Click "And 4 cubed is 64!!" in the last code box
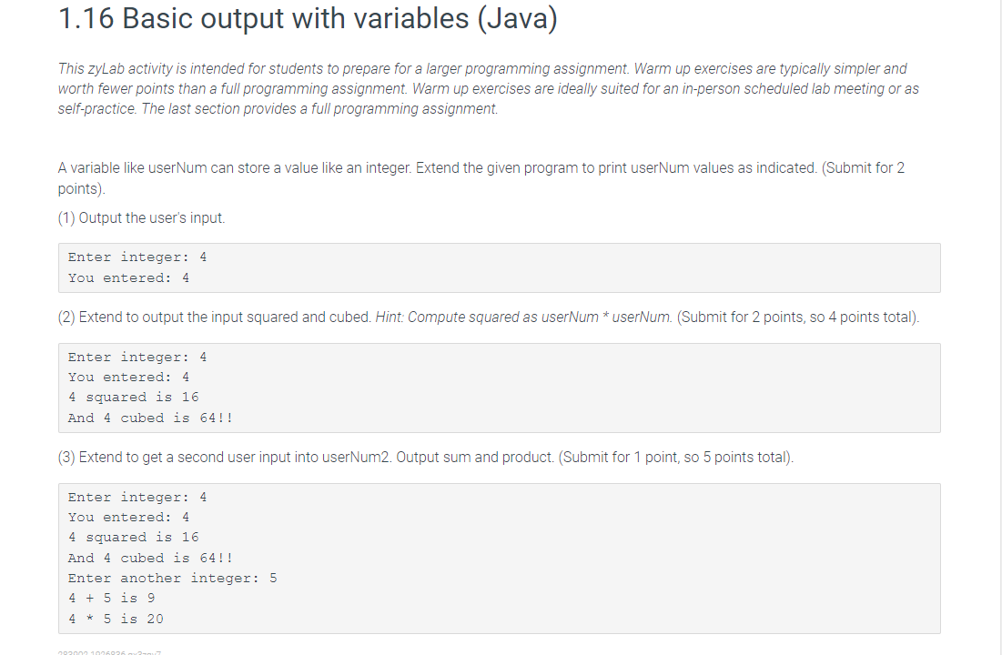Screen dimensions: 1002x655 tap(151, 558)
